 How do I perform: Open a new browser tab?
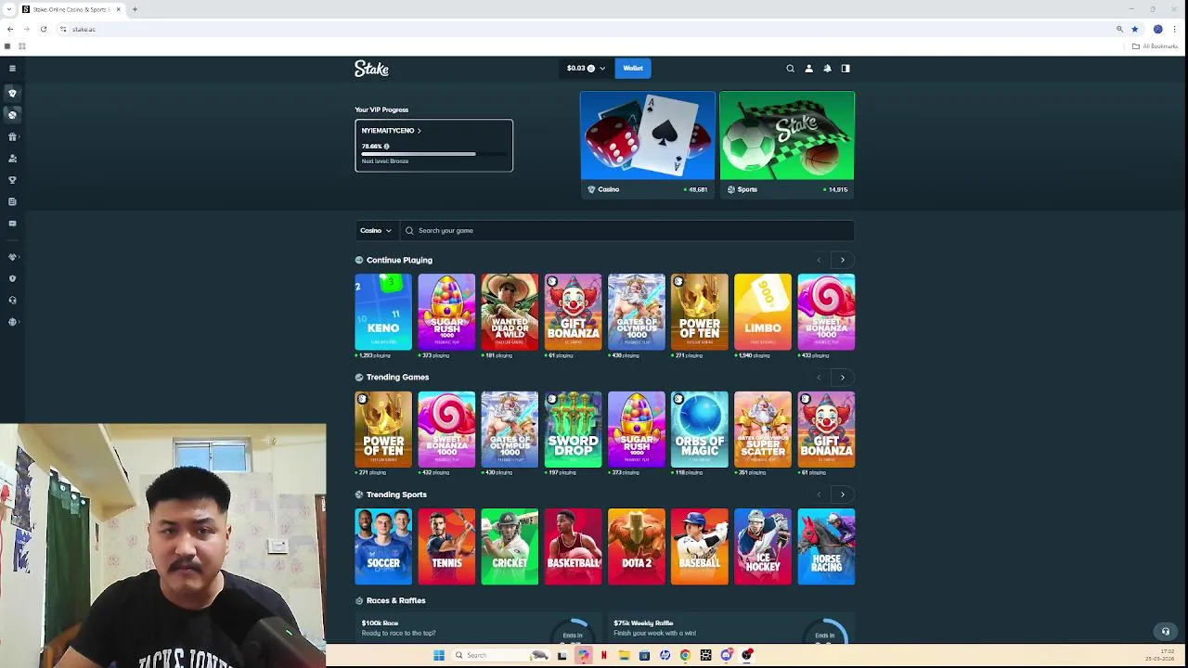point(135,9)
